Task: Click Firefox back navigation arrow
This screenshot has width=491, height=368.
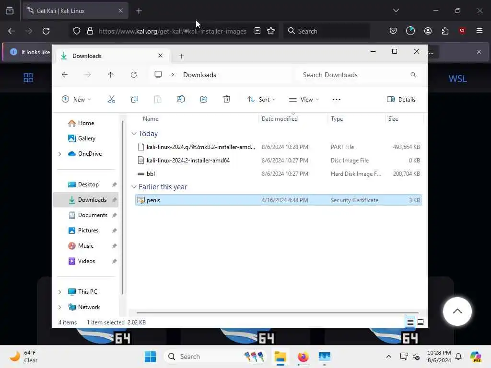Action: (12, 31)
